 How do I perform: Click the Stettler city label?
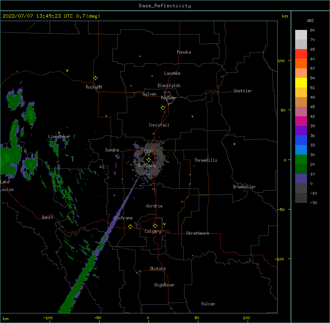pyautogui.click(x=243, y=91)
